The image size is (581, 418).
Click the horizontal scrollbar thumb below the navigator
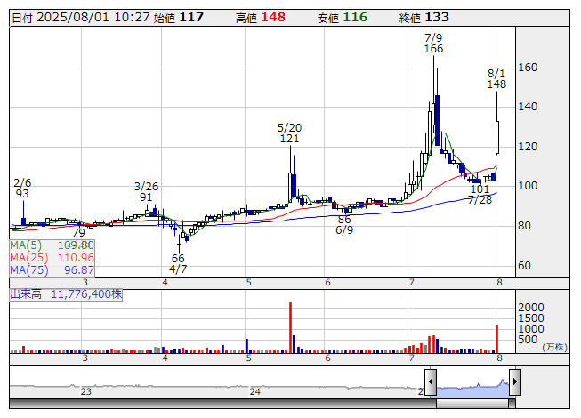(472, 405)
